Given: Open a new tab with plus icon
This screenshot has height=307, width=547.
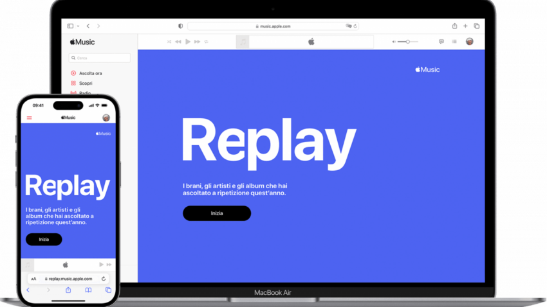Looking at the screenshot, I should tap(465, 26).
